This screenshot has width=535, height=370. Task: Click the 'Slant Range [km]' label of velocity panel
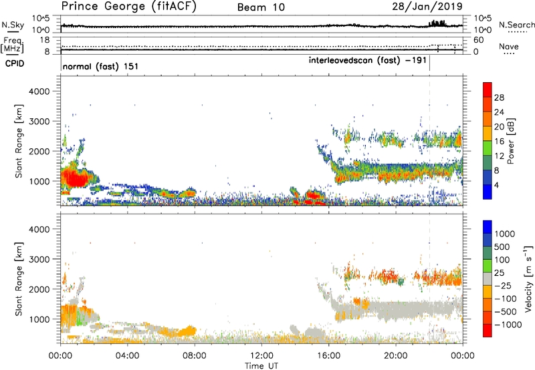19,279
